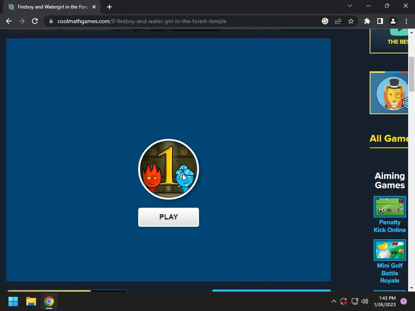Click the PLAY button
415x311 pixels.
coord(168,217)
